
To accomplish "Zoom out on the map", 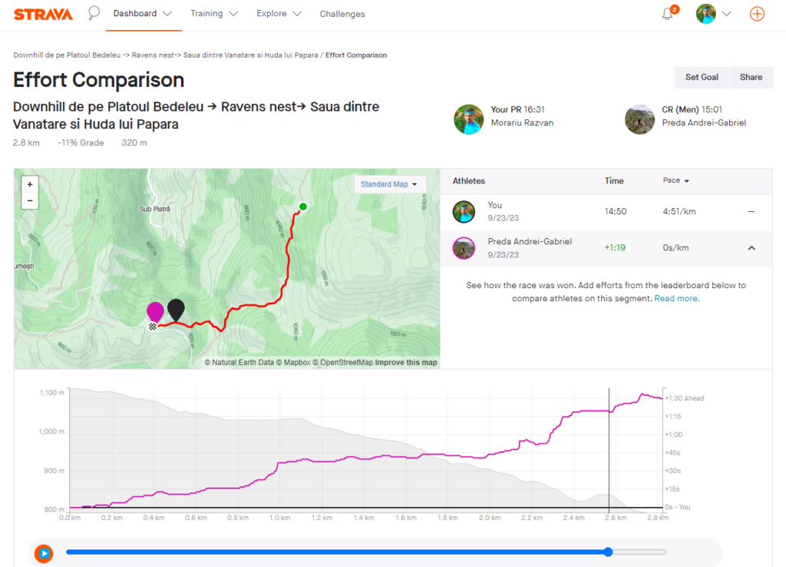I will (x=29, y=201).
